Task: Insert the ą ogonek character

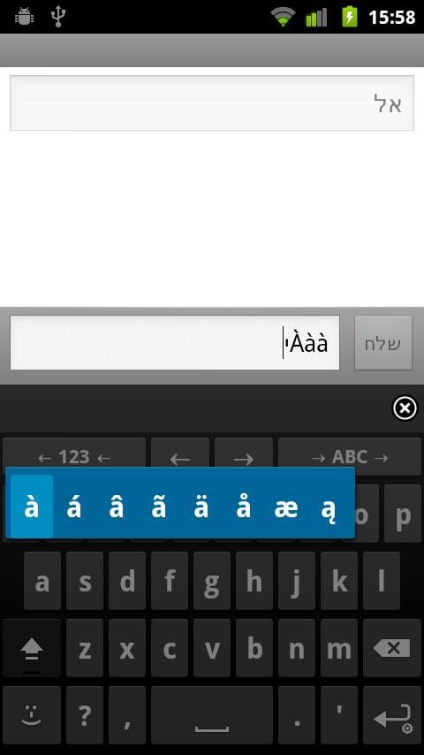Action: coord(329,507)
